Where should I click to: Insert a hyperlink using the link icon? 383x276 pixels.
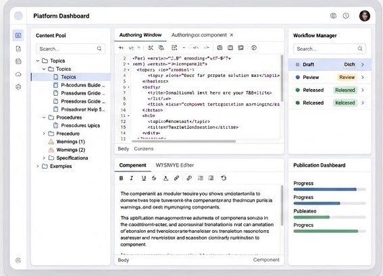176,178
